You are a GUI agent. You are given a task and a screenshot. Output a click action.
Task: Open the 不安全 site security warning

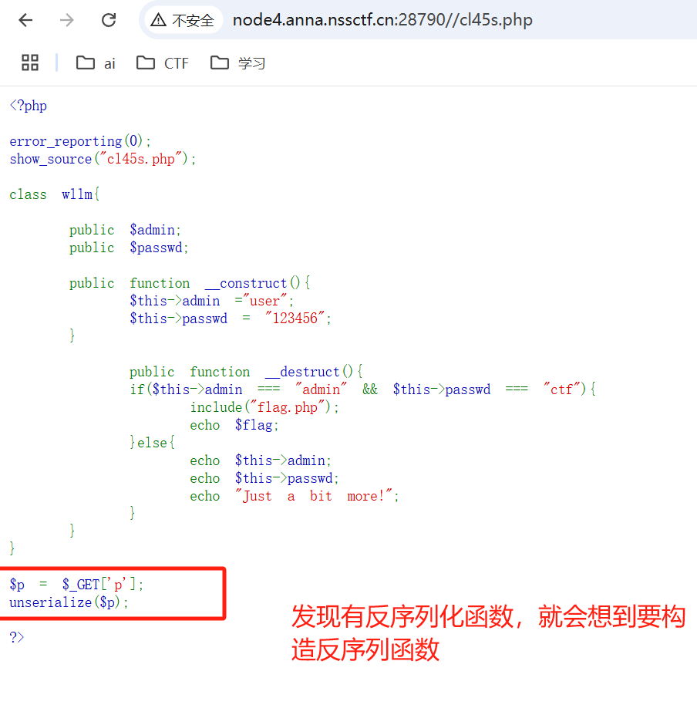tap(182, 20)
